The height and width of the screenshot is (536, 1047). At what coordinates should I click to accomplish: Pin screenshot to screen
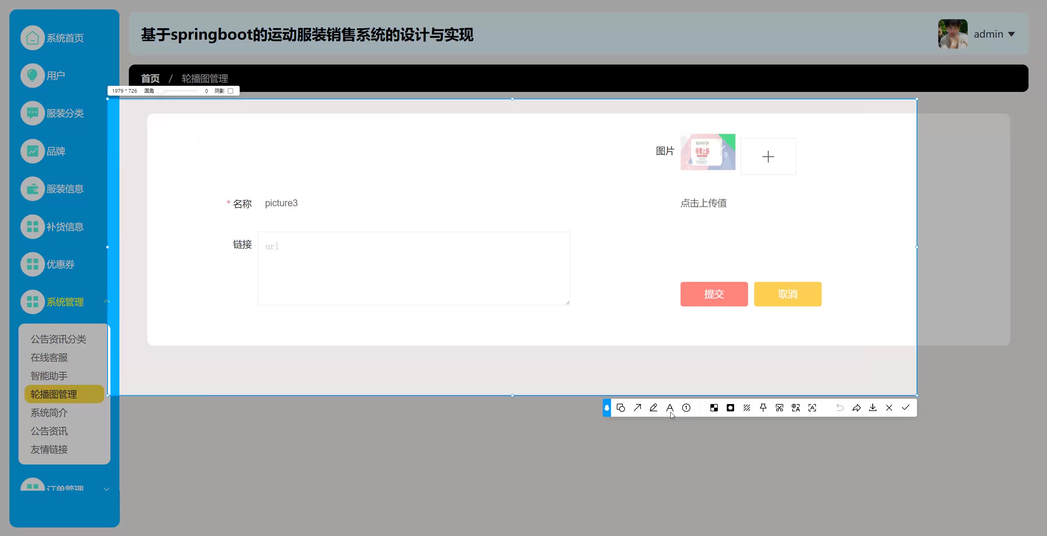coord(763,408)
